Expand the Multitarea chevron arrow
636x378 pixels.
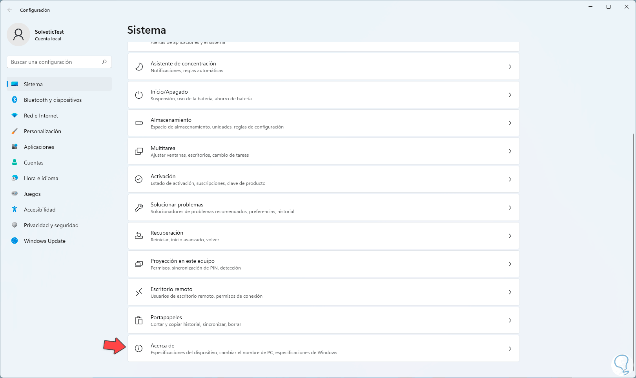point(510,151)
